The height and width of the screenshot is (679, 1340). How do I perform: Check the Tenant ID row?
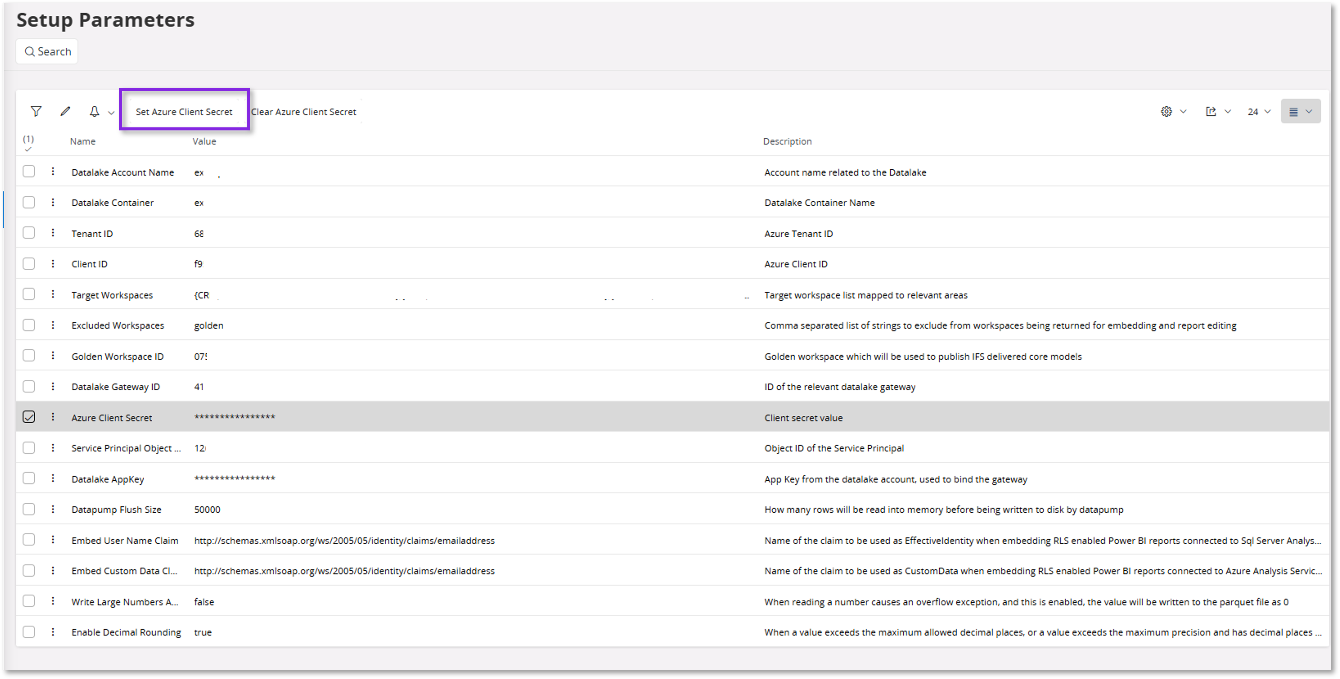(x=29, y=232)
